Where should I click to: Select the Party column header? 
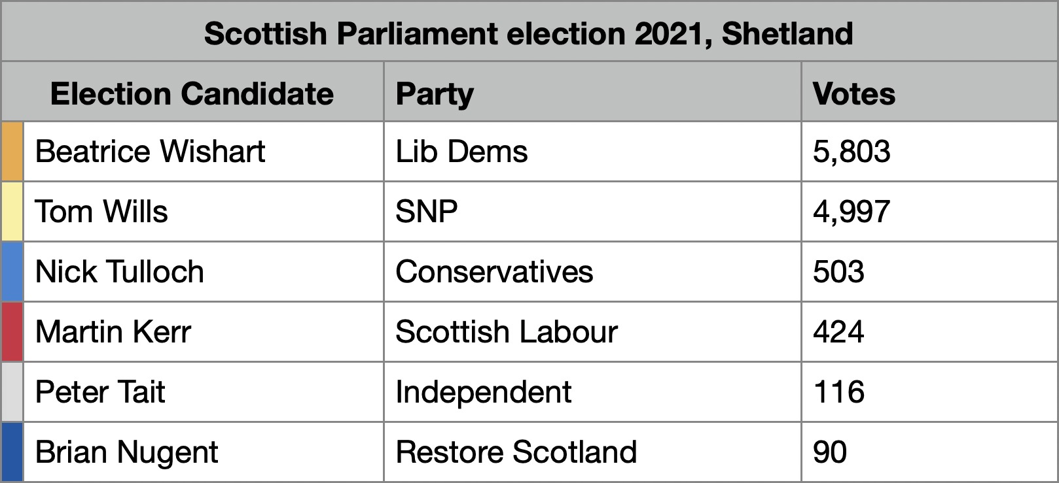click(x=592, y=92)
